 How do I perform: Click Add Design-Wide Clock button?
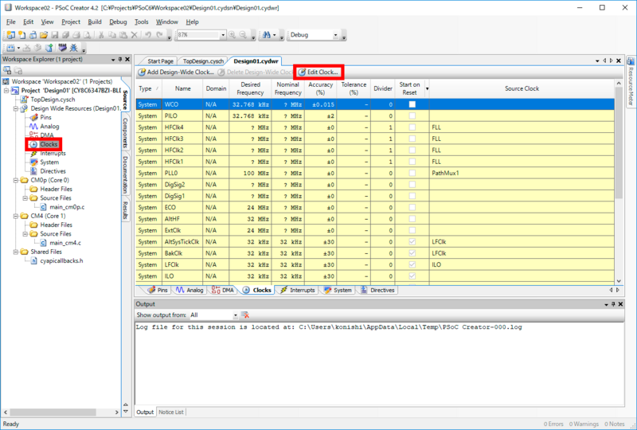pyautogui.click(x=176, y=72)
